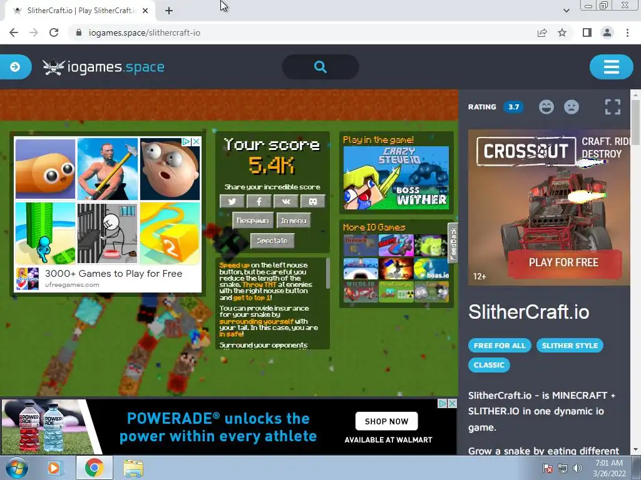The height and width of the screenshot is (480, 641).
Task: Click the AdChoices icon on games ad
Action: click(187, 142)
